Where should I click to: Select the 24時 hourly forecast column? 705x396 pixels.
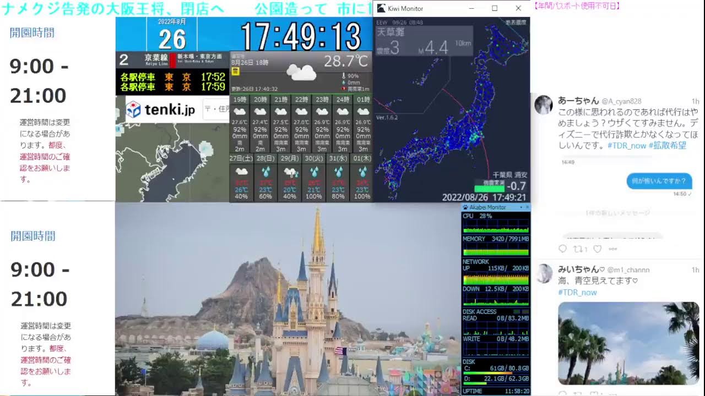343,124
